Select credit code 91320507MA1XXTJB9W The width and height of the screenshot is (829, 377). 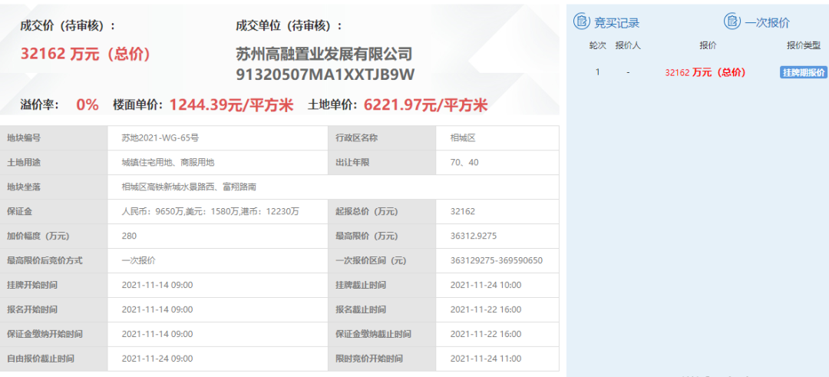tap(325, 75)
